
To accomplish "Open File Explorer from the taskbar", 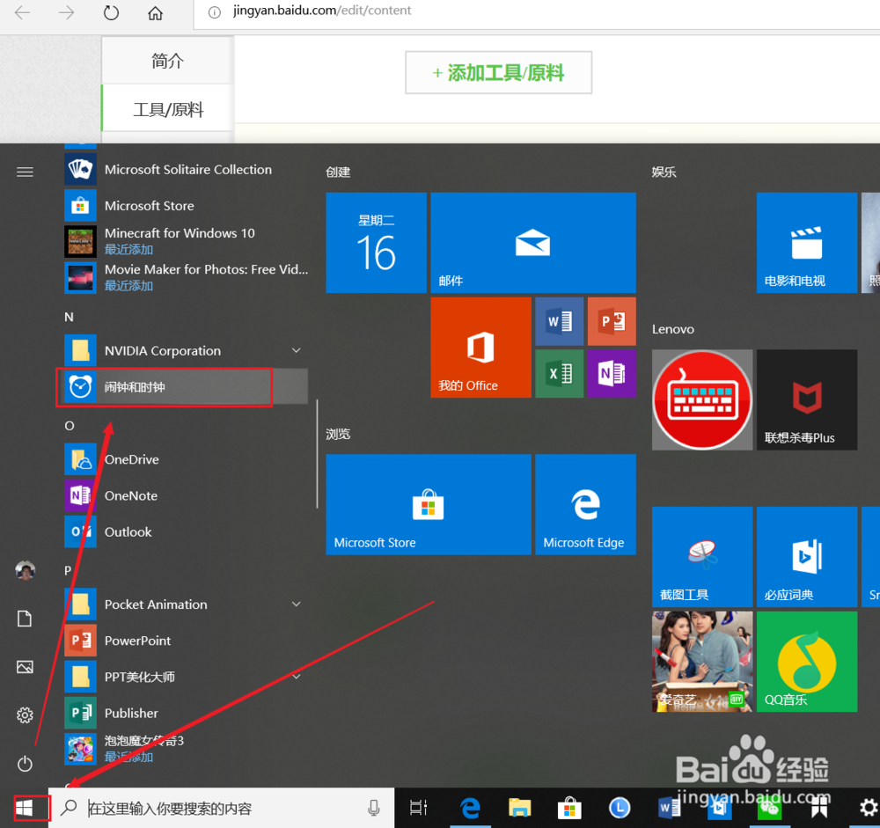I will [x=520, y=809].
